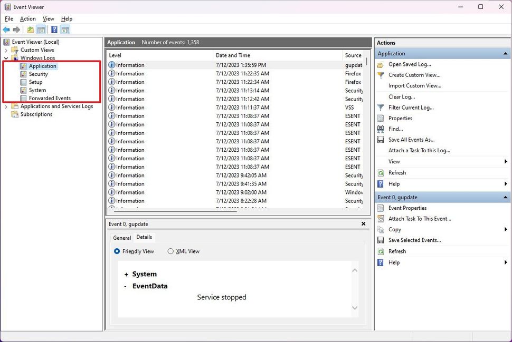This screenshot has height=342, width=512.
Task: Open the File menu
Action: click(9, 19)
